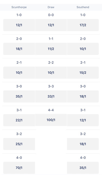Select Southend 3-1 at 12/1
The image size is (102, 175).
(x=83, y=120)
